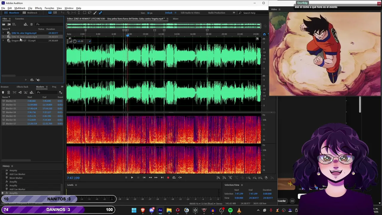Click the Open File folder icon in Files panel
Screen dimensions: 382x215
pos(4,24)
